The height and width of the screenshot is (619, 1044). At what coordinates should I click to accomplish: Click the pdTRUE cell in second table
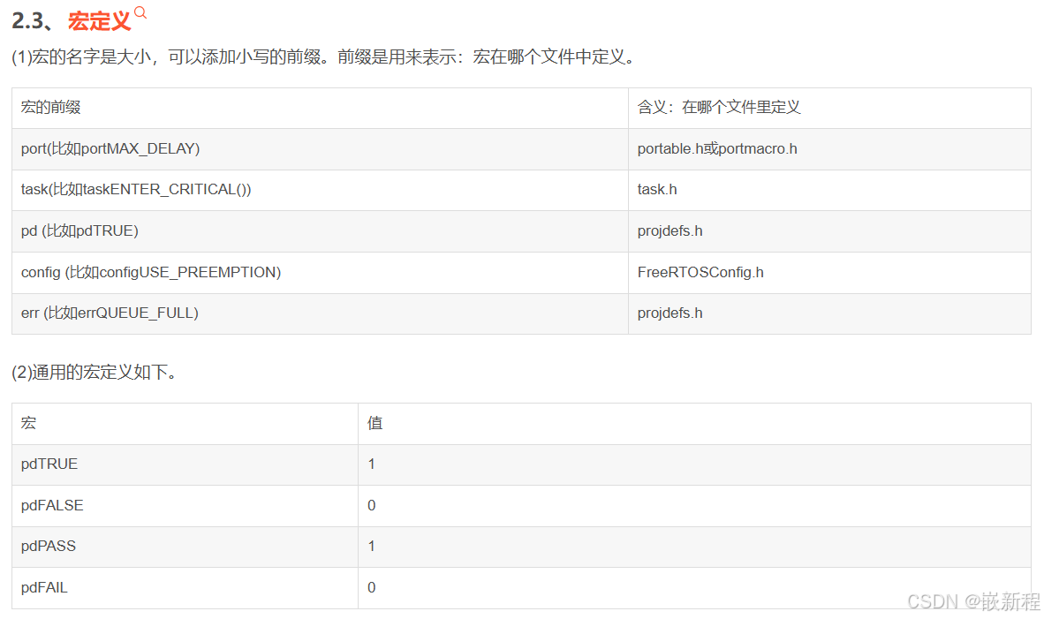[x=185, y=464]
